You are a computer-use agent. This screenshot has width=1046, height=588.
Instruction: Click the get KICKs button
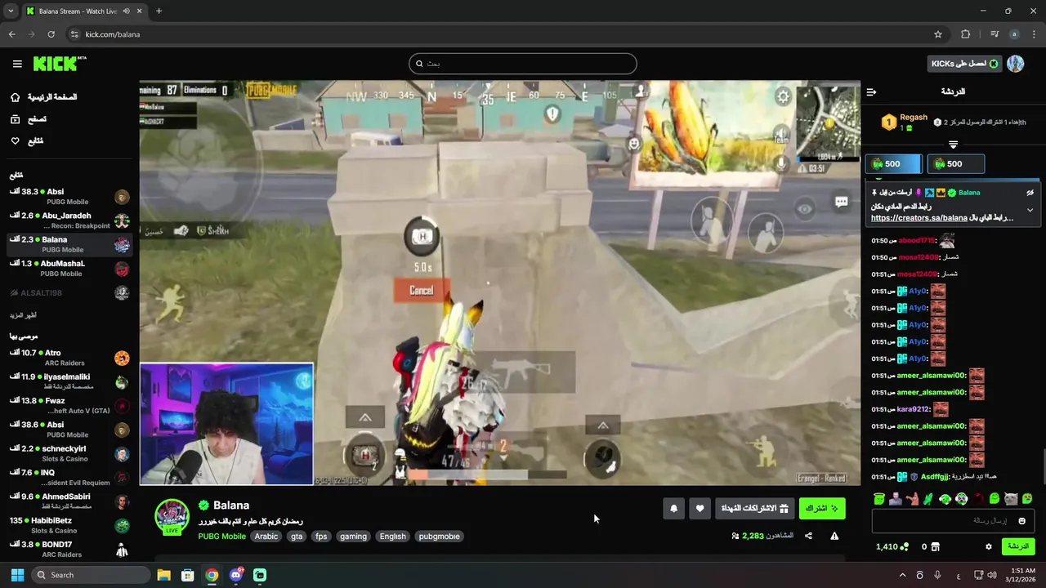tap(964, 64)
